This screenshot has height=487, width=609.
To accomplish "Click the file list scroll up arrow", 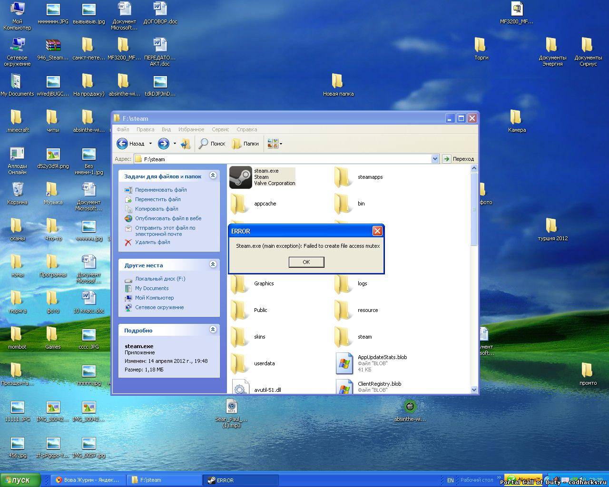I will click(474, 168).
